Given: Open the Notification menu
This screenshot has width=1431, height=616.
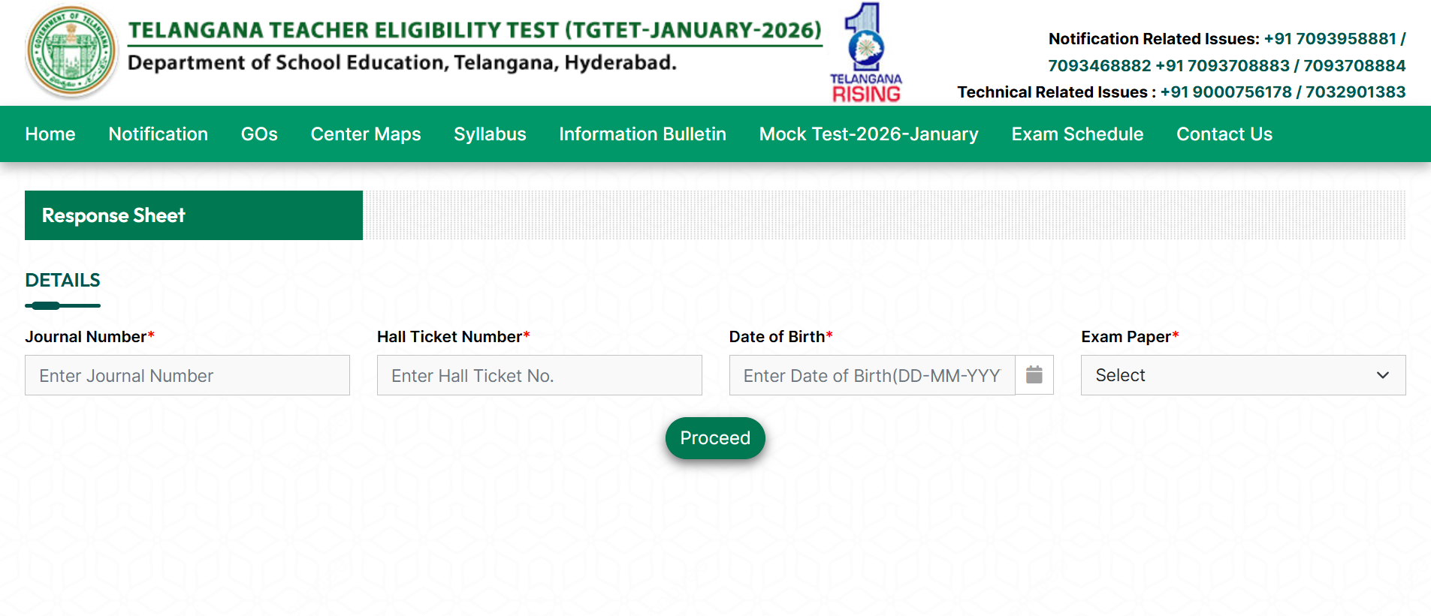Looking at the screenshot, I should 158,134.
